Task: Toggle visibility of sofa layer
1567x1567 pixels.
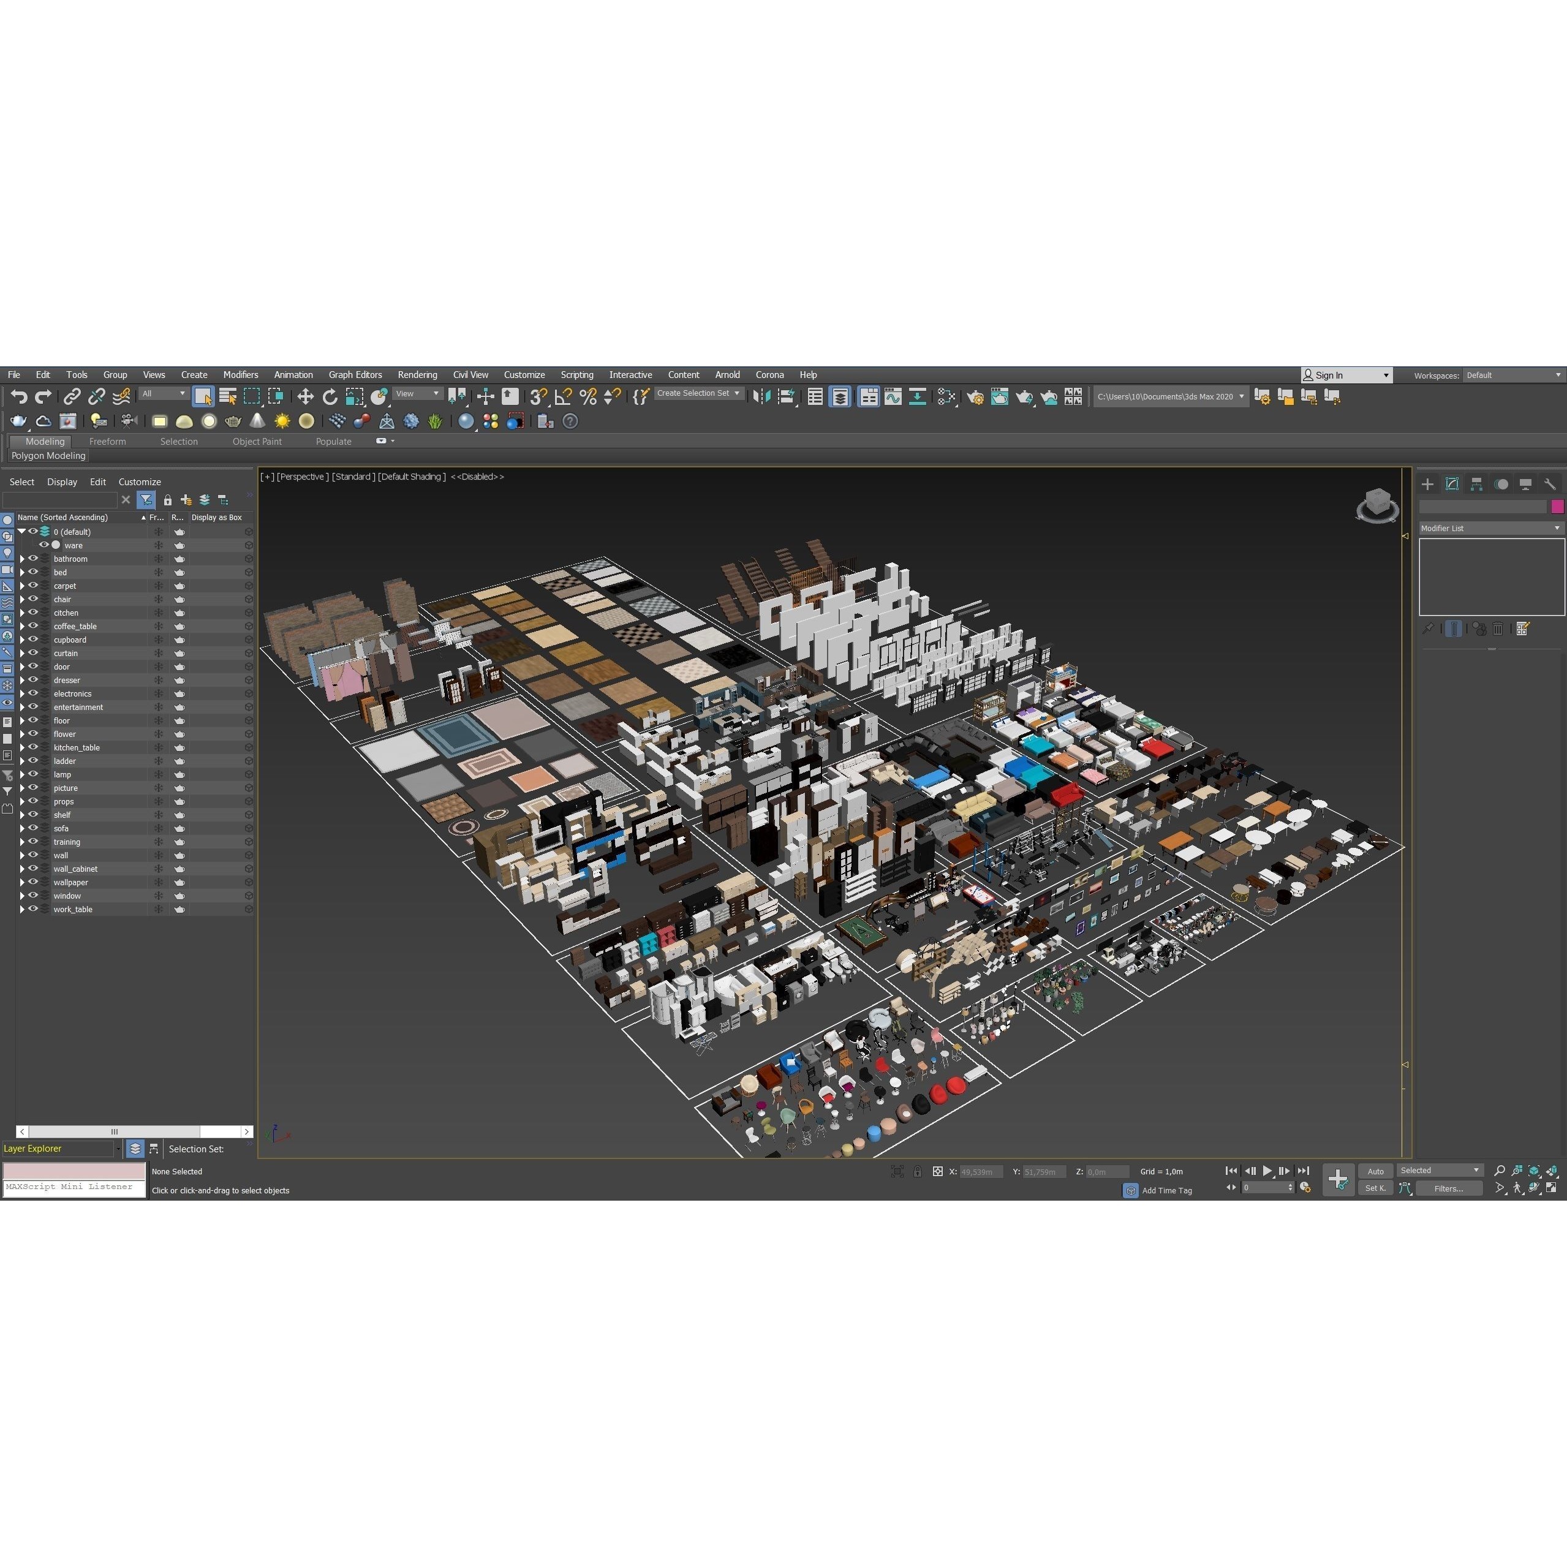Action: coord(33,828)
